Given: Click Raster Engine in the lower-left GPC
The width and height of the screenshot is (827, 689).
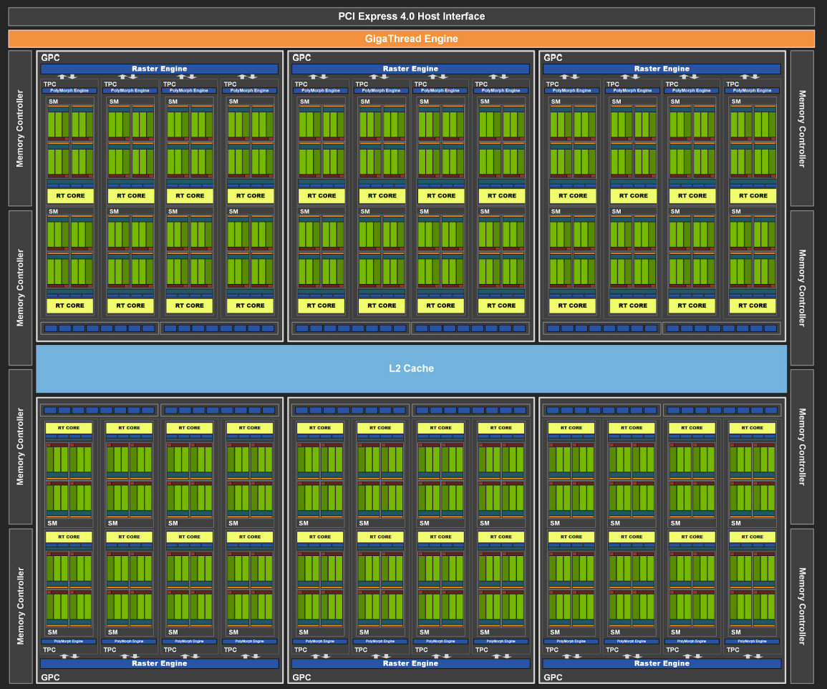Looking at the screenshot, I should tap(159, 663).
